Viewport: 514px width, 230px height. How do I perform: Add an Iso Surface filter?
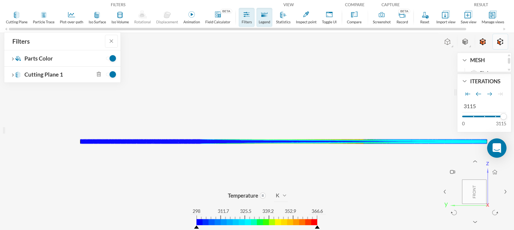(97, 18)
